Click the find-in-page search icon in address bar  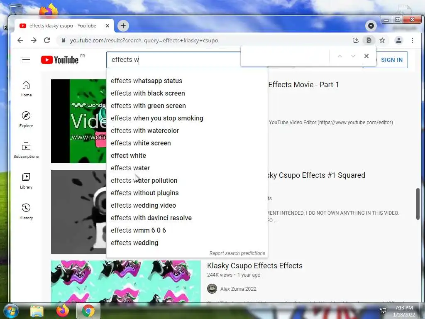tap(369, 40)
